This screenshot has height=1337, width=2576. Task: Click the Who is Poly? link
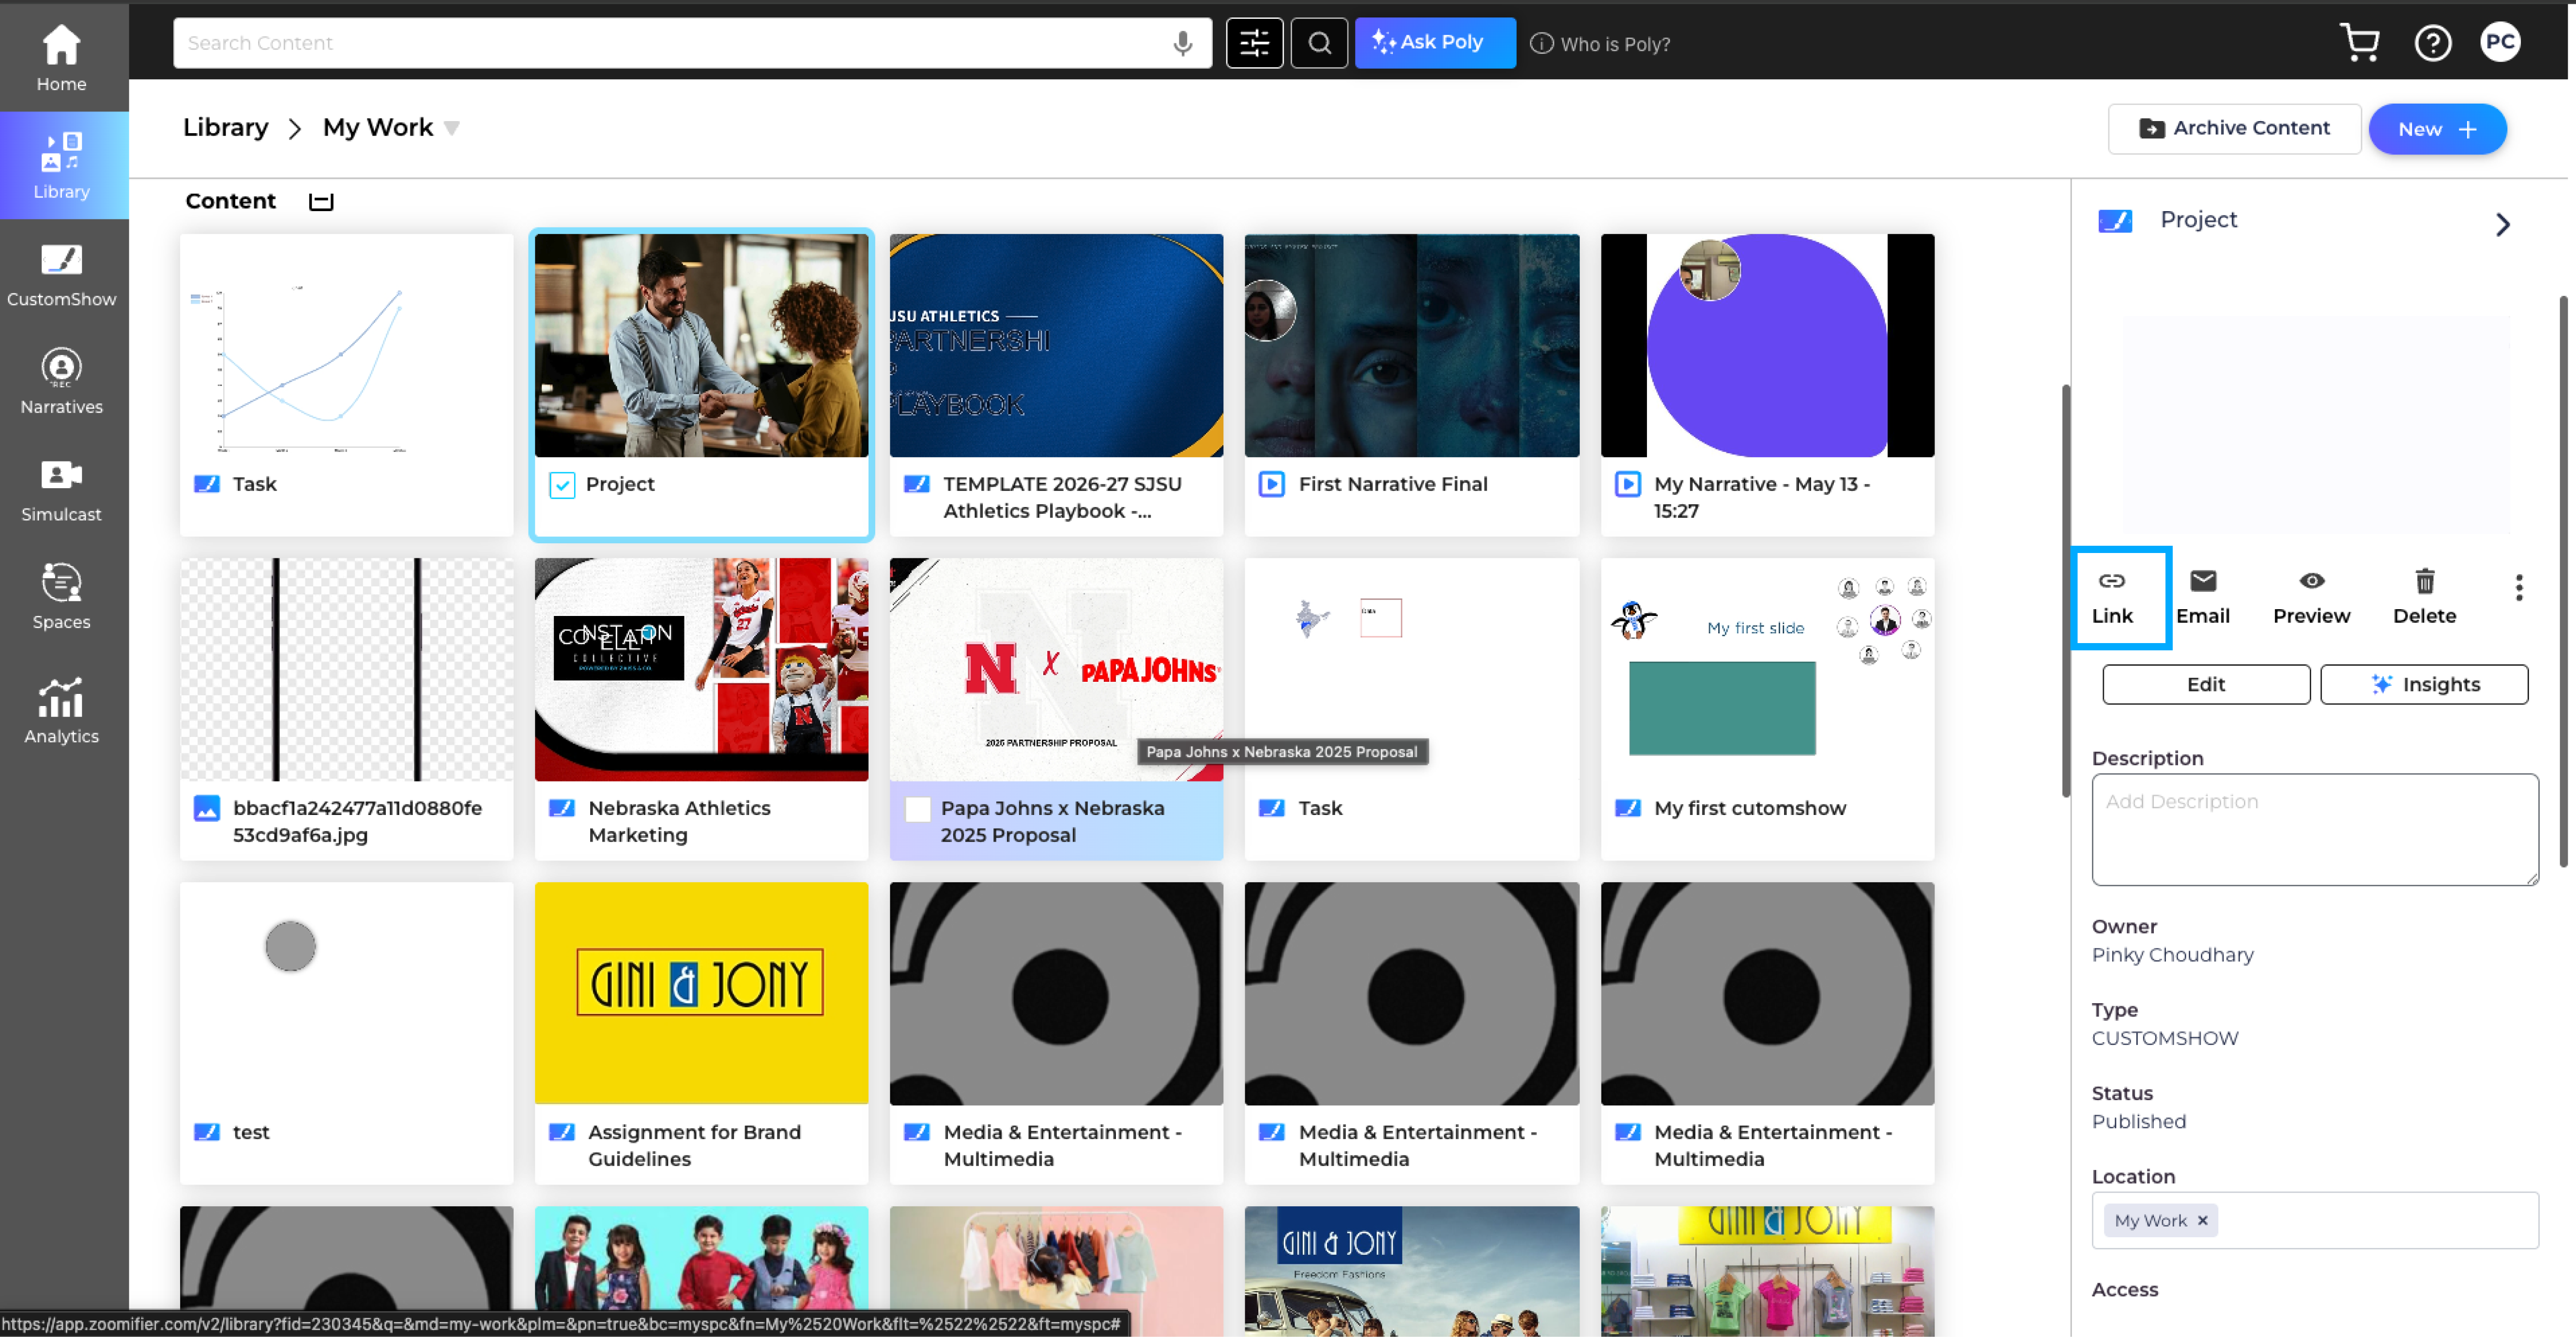point(1615,44)
